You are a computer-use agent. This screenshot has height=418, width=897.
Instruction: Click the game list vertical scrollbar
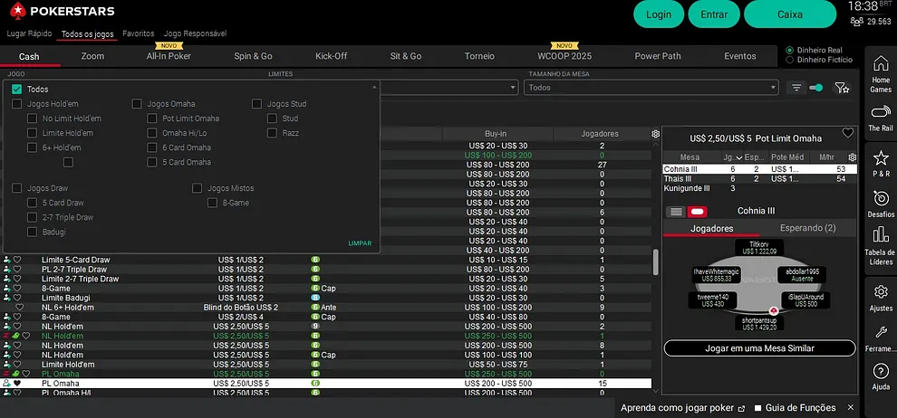(656, 262)
